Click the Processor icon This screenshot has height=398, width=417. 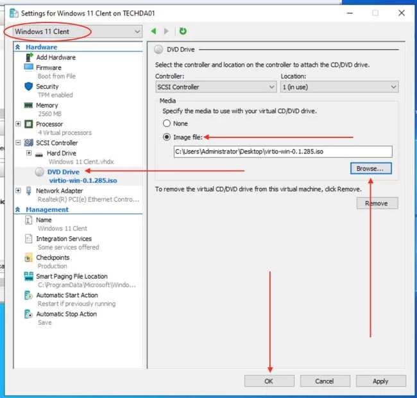point(28,124)
